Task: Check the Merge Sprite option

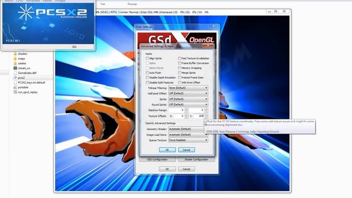Action: 179,73
